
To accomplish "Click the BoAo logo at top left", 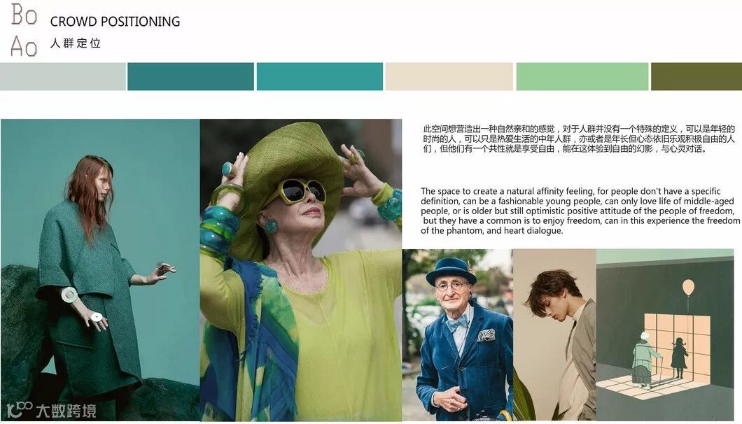I will pos(24,29).
